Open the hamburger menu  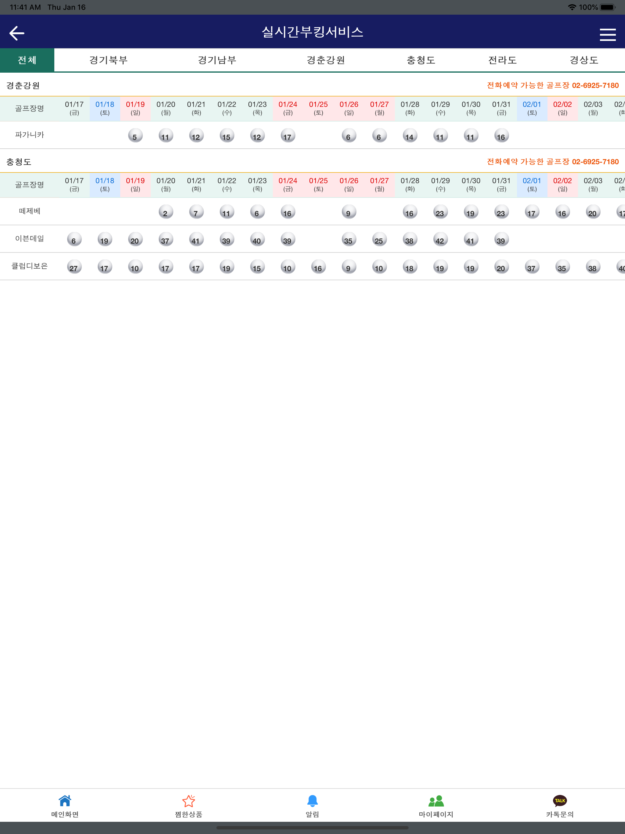[x=608, y=34]
